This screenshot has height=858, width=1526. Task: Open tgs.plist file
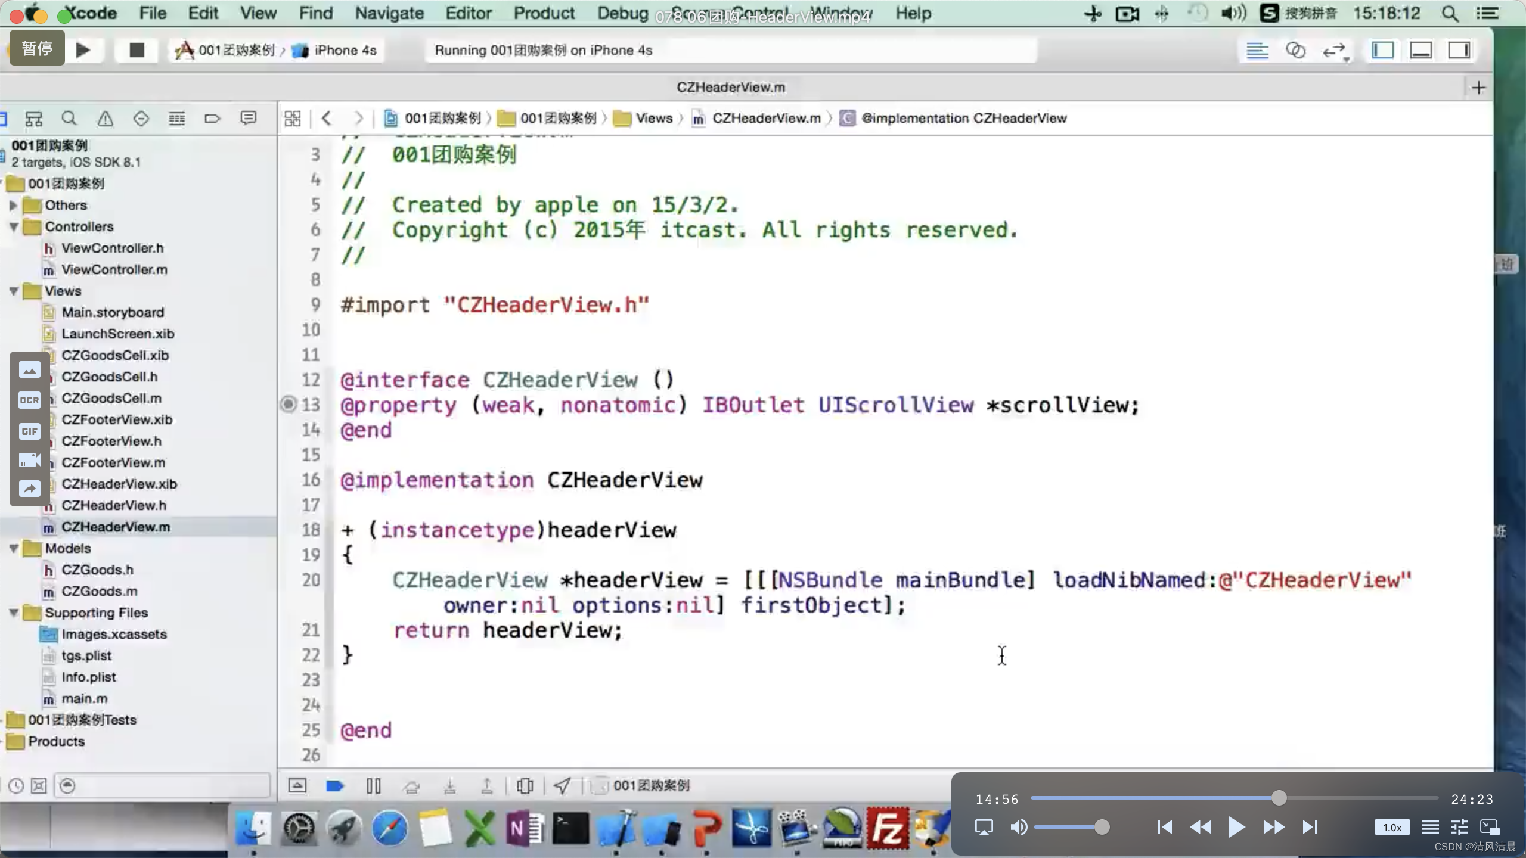[x=86, y=656]
